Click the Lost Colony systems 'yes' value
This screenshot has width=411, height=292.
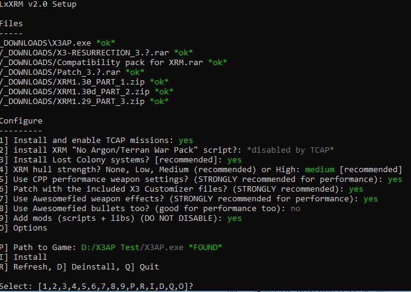pyautogui.click(x=234, y=160)
